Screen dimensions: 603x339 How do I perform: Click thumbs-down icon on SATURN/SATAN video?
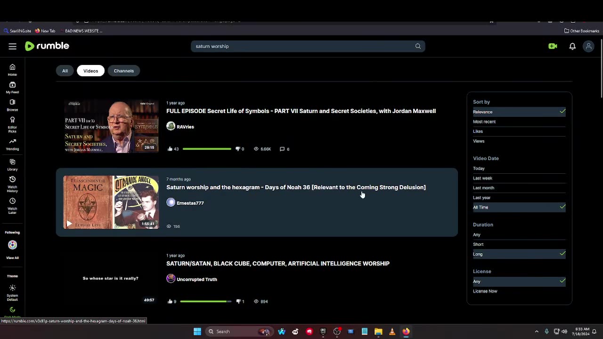(238, 301)
